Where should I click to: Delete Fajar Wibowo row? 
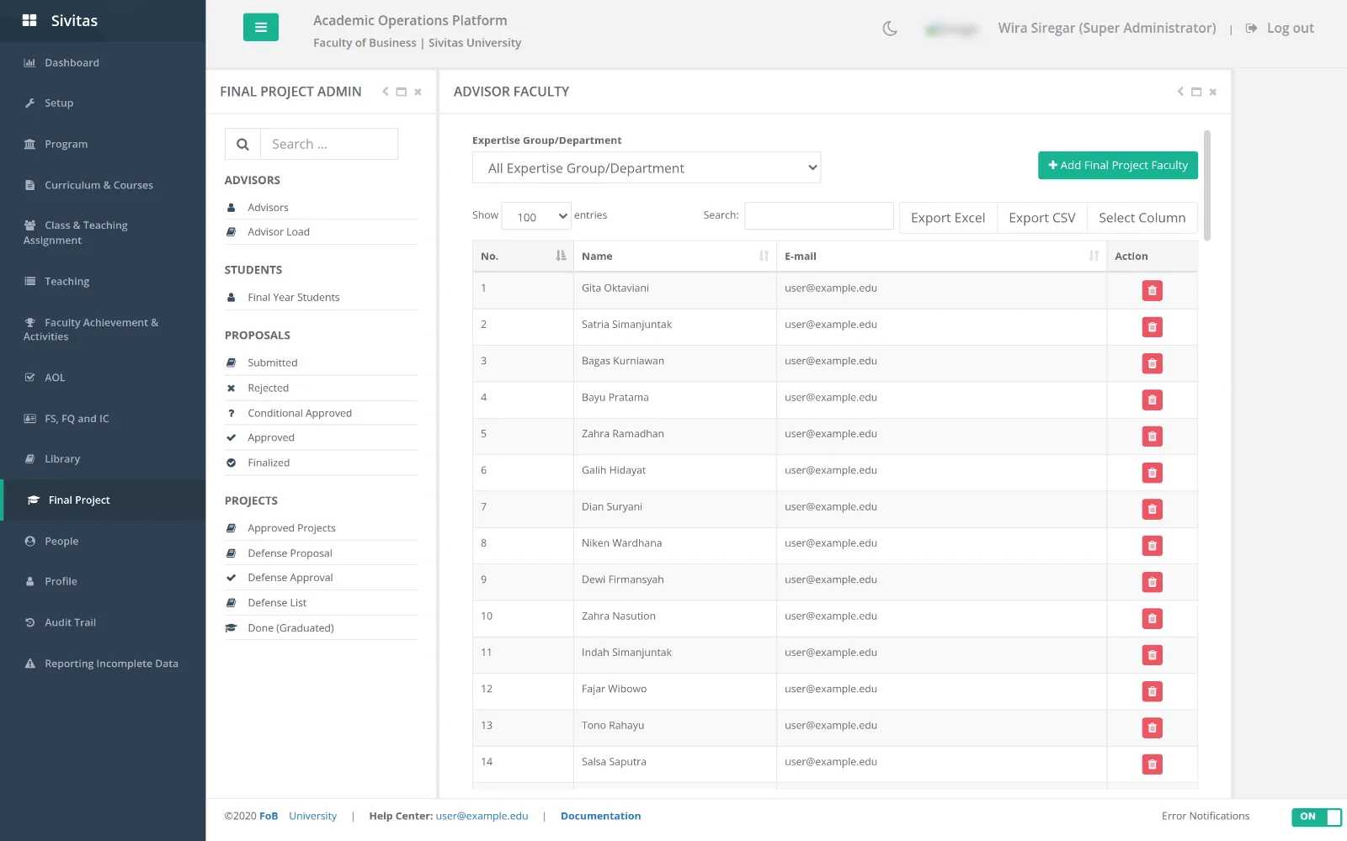coord(1152,691)
